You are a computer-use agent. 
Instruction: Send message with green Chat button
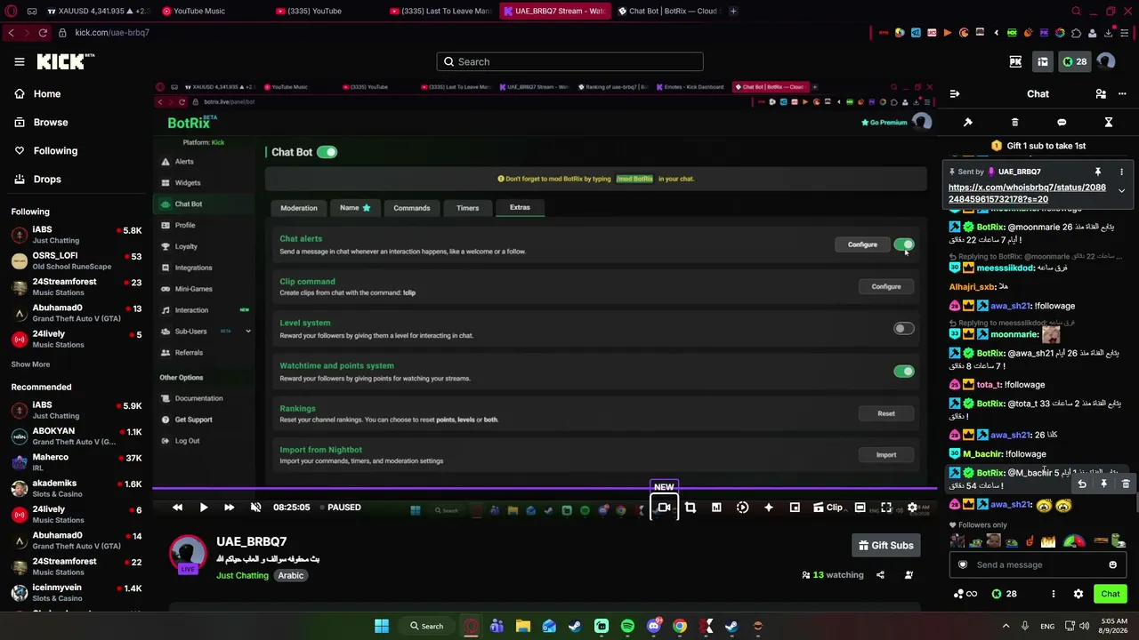pyautogui.click(x=1111, y=594)
